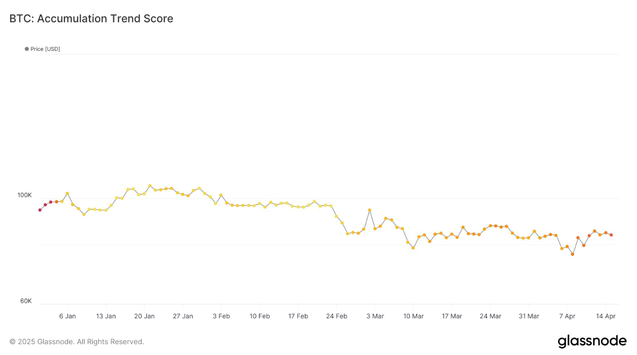Click the 31 Mar axis label
The width and height of the screenshot is (637, 355).
(x=529, y=316)
